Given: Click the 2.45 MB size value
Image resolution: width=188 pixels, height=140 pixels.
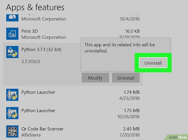Looking at the screenshot, I should pos(131,129).
